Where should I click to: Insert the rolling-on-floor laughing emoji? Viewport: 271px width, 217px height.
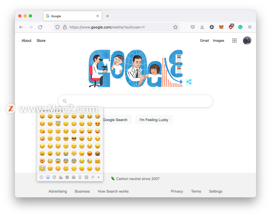(x=98, y=116)
